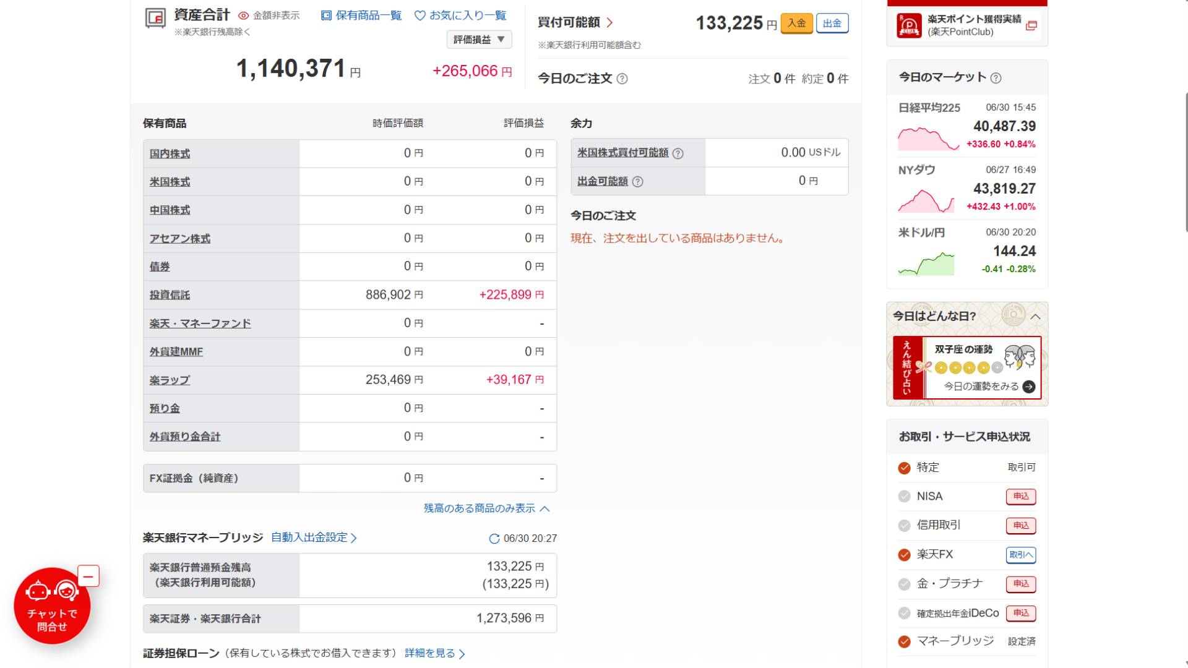Open chat support robot button
Viewport: 1188px width, 668px height.
52,606
